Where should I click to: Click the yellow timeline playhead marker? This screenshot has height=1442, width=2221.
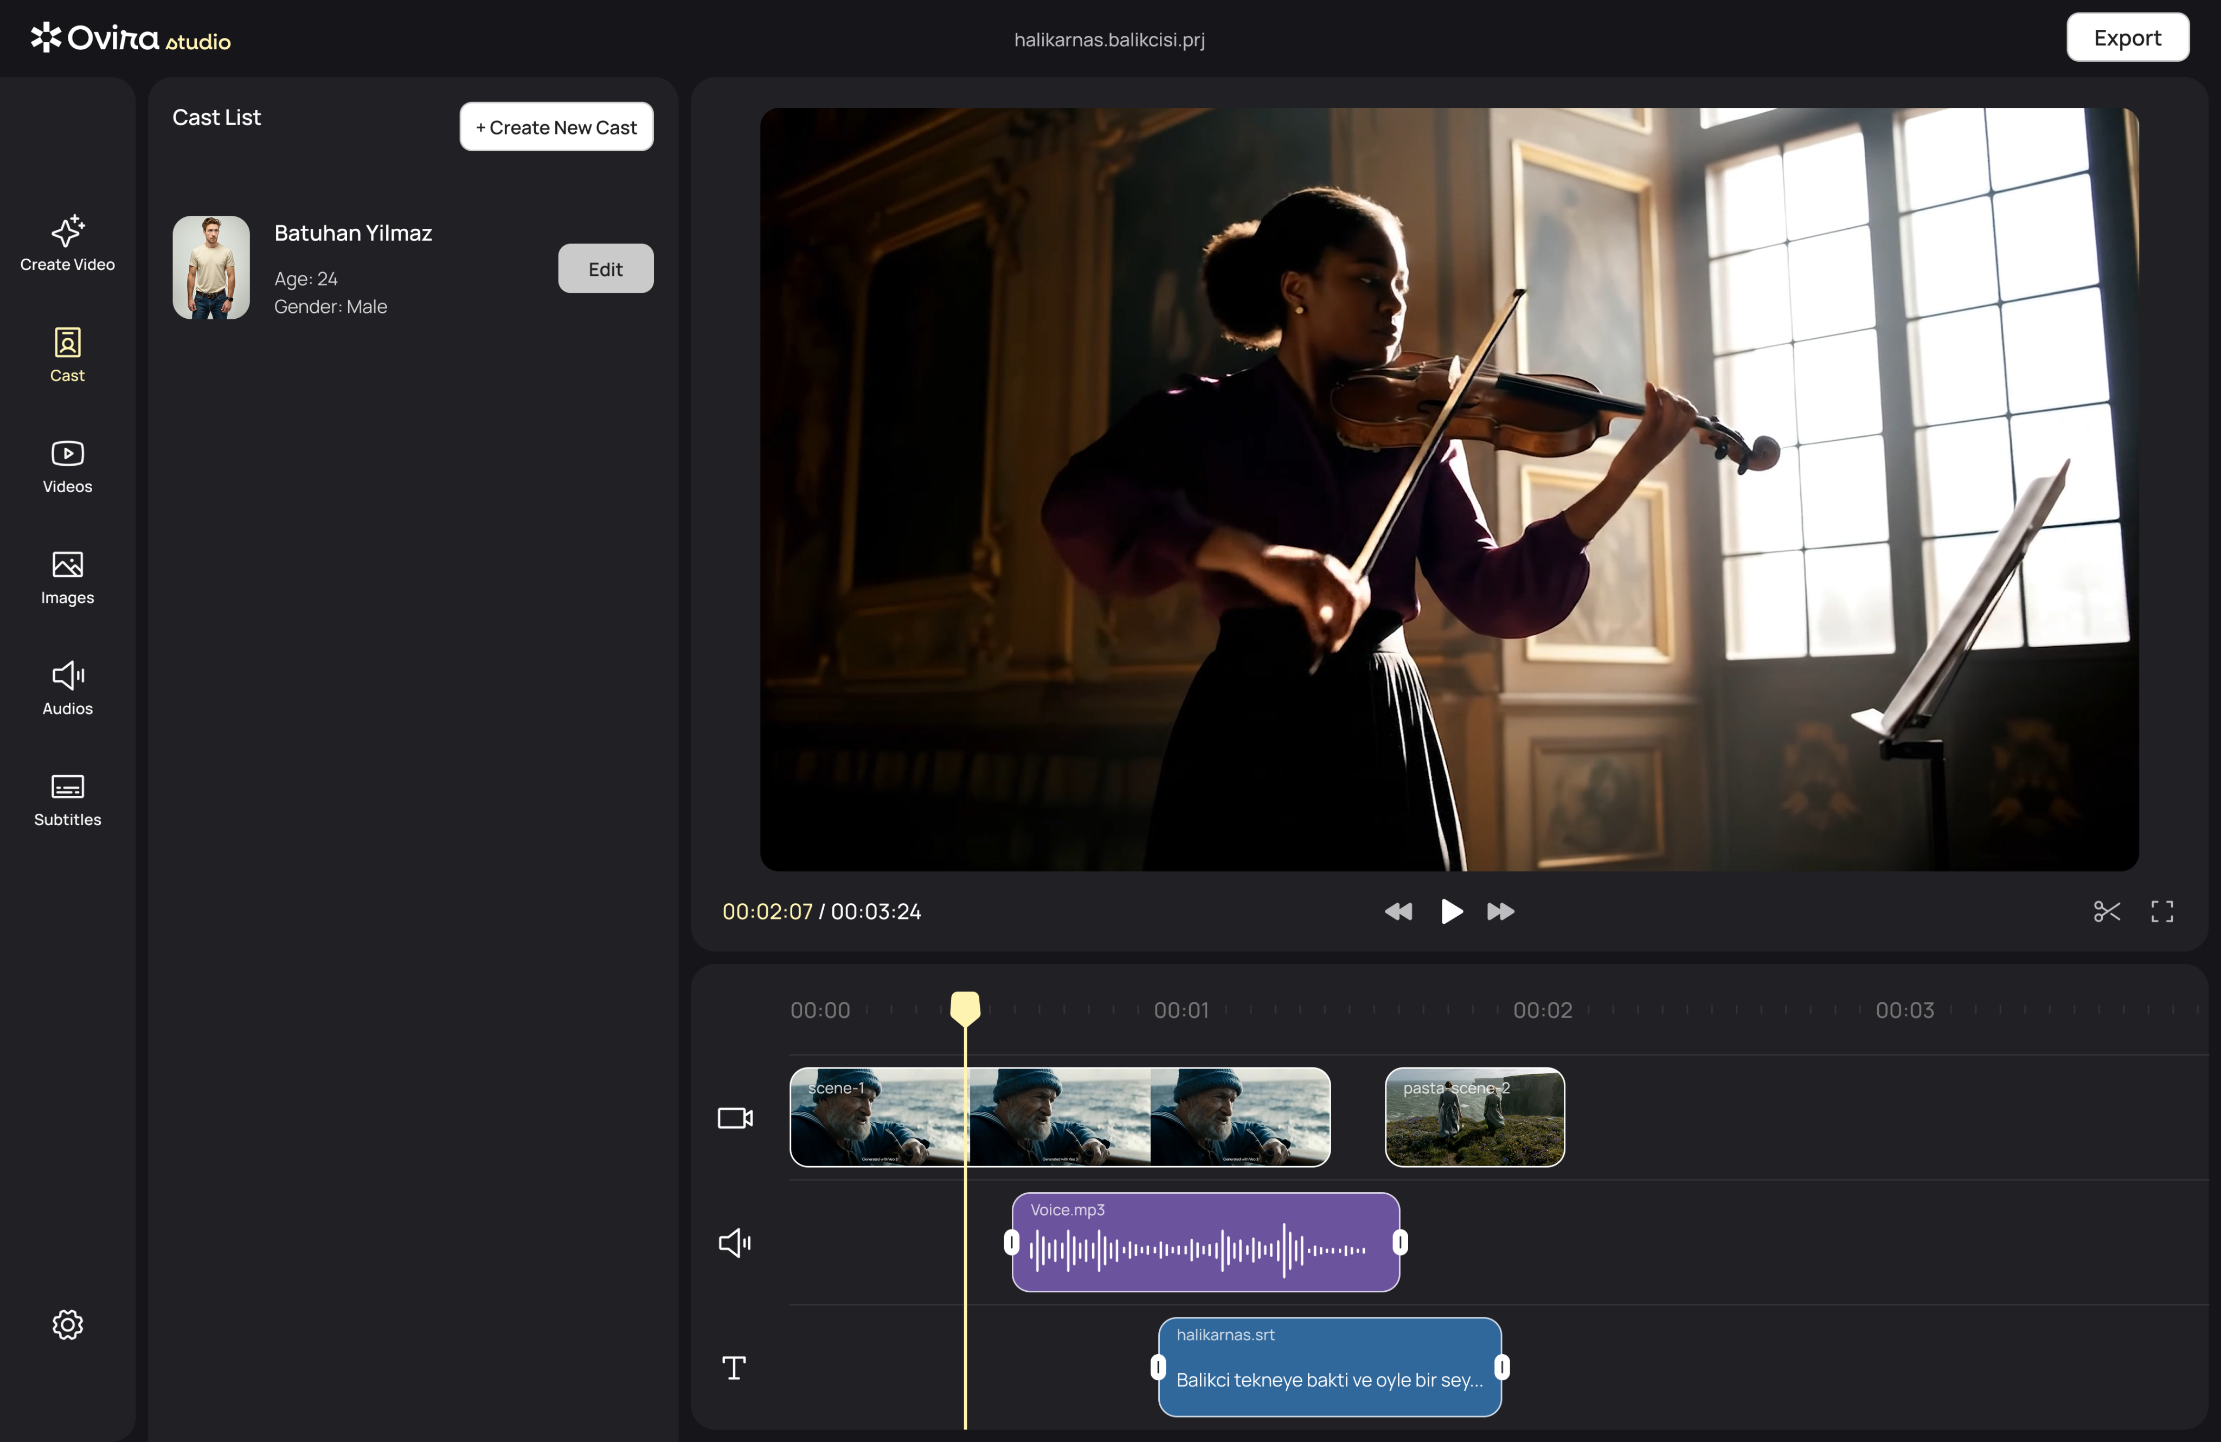pos(965,1007)
